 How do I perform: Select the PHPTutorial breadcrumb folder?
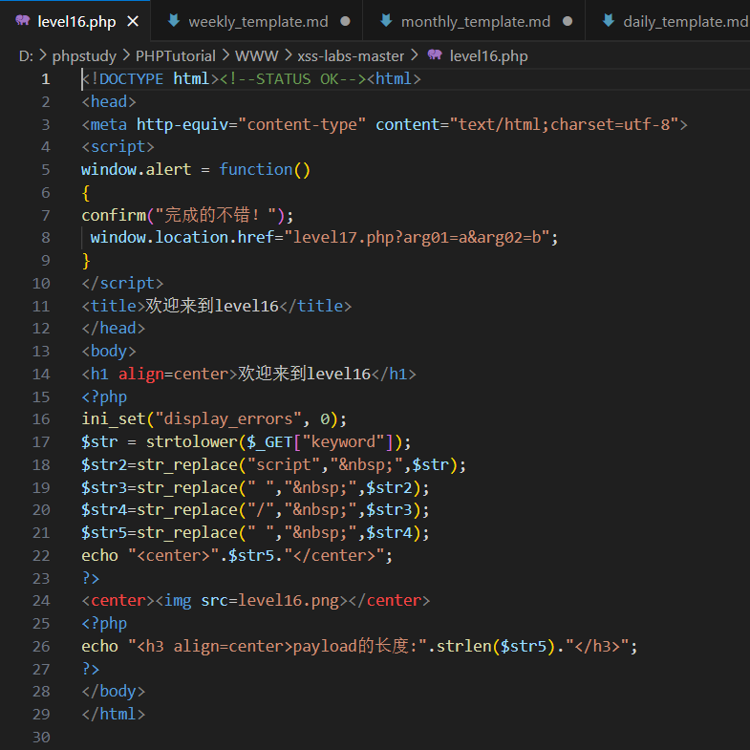coord(176,56)
